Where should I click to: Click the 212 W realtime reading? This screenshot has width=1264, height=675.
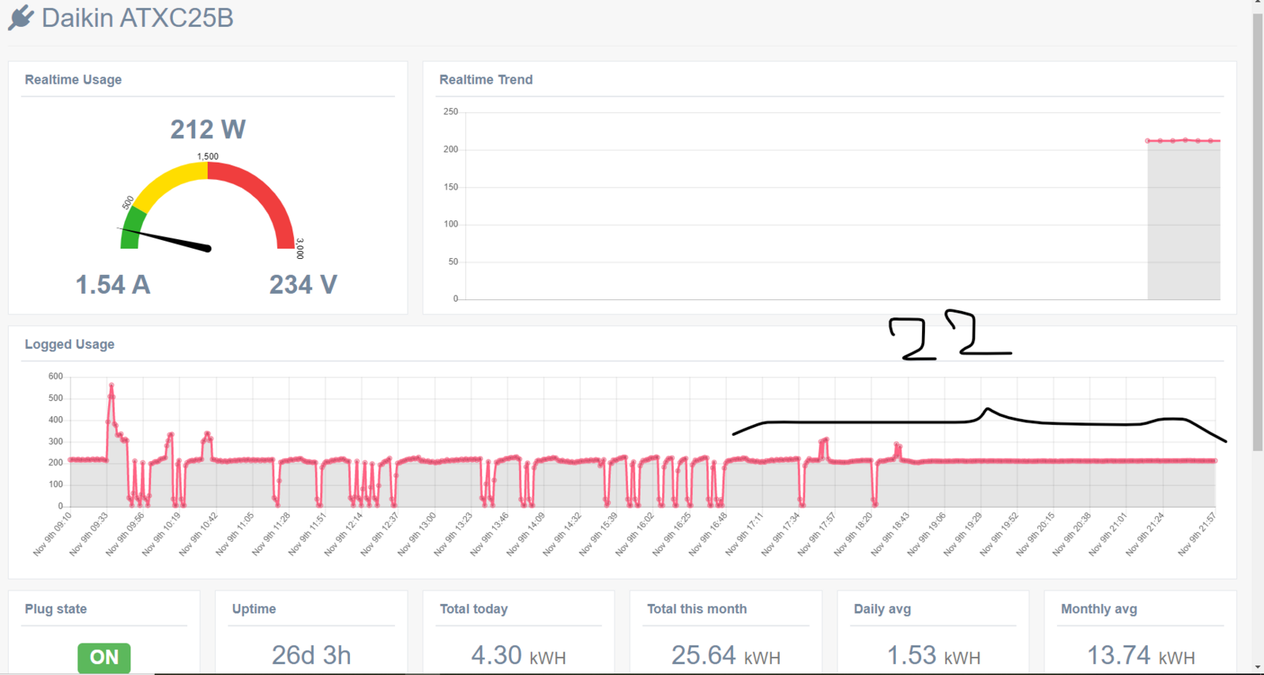(208, 129)
